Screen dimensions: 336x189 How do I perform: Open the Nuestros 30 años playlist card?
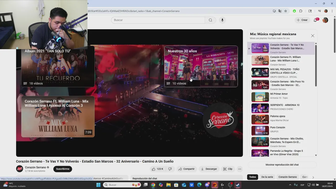click(x=201, y=66)
